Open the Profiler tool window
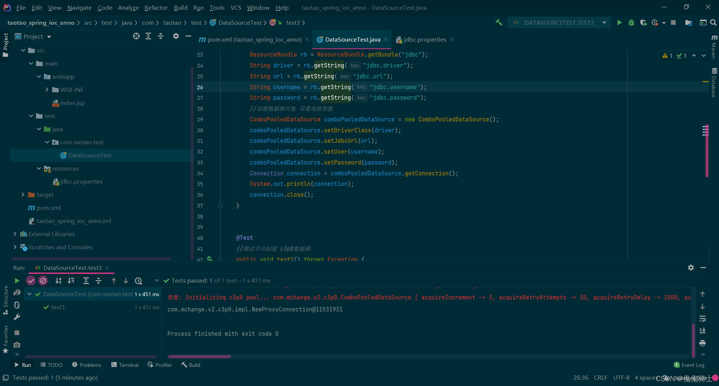Screen dimensions: 719x386 (x=160, y=365)
